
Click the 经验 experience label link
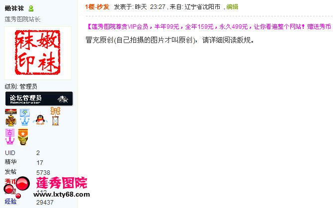pos(10,201)
